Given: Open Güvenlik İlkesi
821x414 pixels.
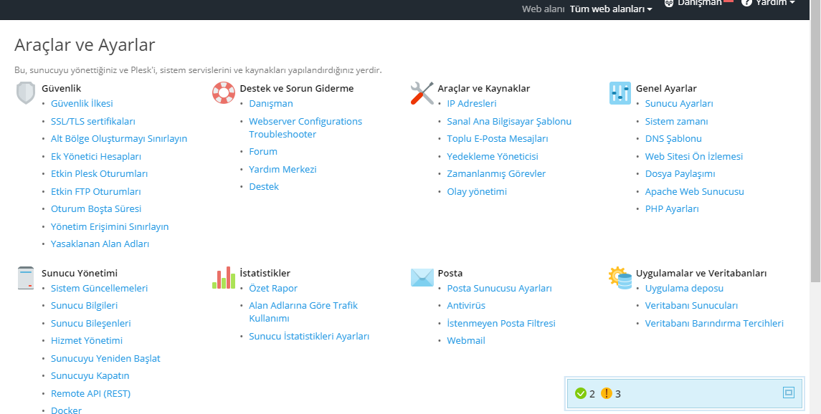Looking at the screenshot, I should pos(82,103).
